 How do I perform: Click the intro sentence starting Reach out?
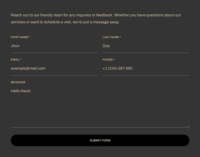coord(62,15)
